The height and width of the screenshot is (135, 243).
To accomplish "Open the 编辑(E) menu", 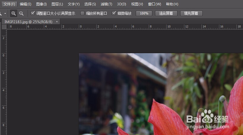I will [x=25, y=4].
